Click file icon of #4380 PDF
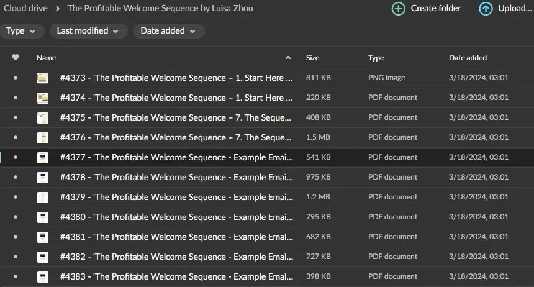534x287 pixels. (x=43, y=217)
